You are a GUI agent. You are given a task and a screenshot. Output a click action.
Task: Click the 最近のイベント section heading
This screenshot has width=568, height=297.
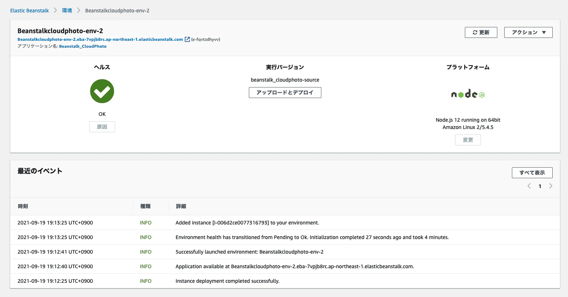tap(40, 171)
